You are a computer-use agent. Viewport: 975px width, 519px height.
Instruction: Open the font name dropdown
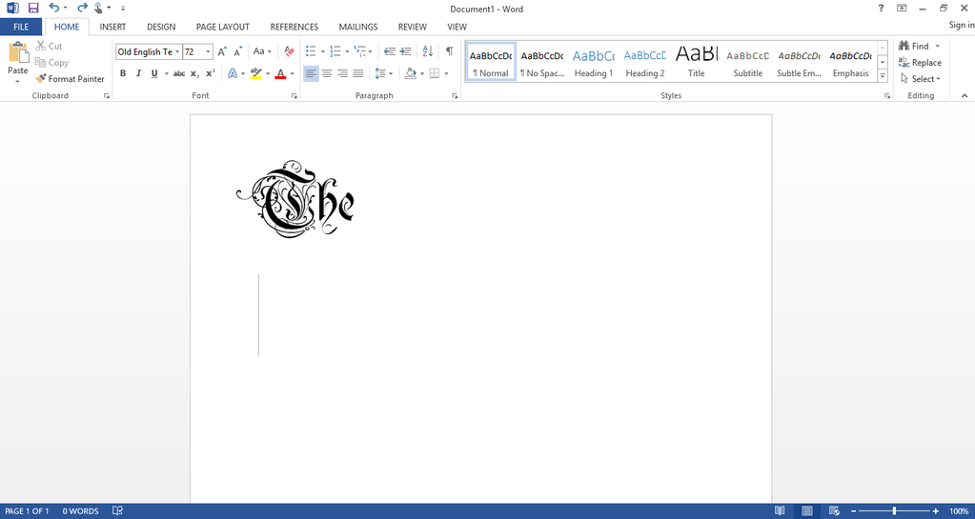pyautogui.click(x=177, y=52)
